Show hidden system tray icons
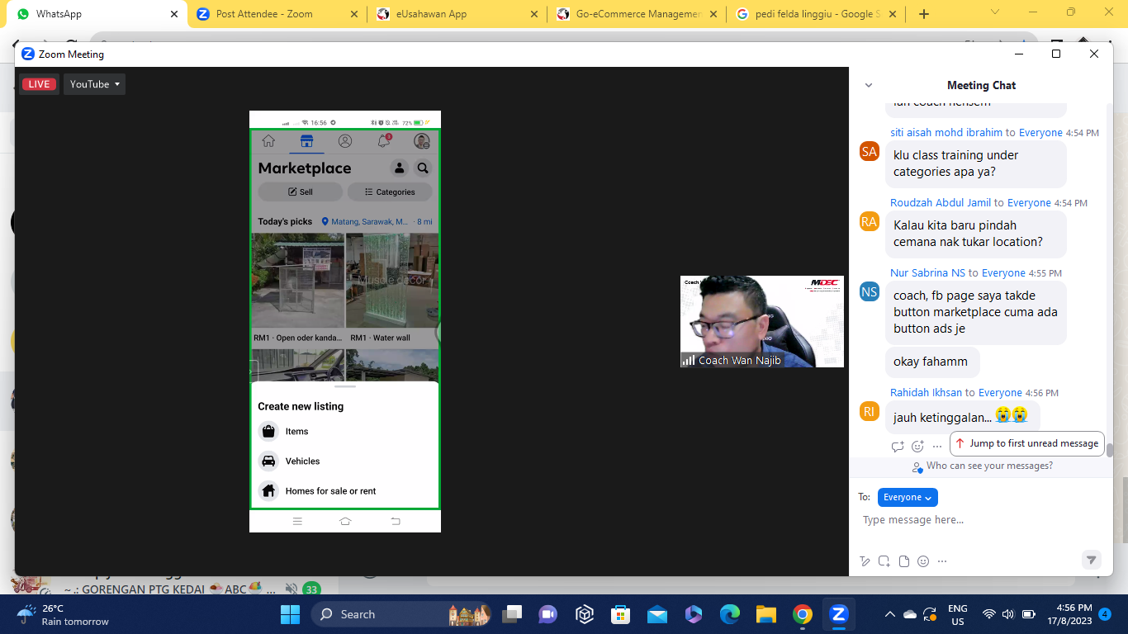Viewport: 1128px width, 634px height. click(889, 614)
